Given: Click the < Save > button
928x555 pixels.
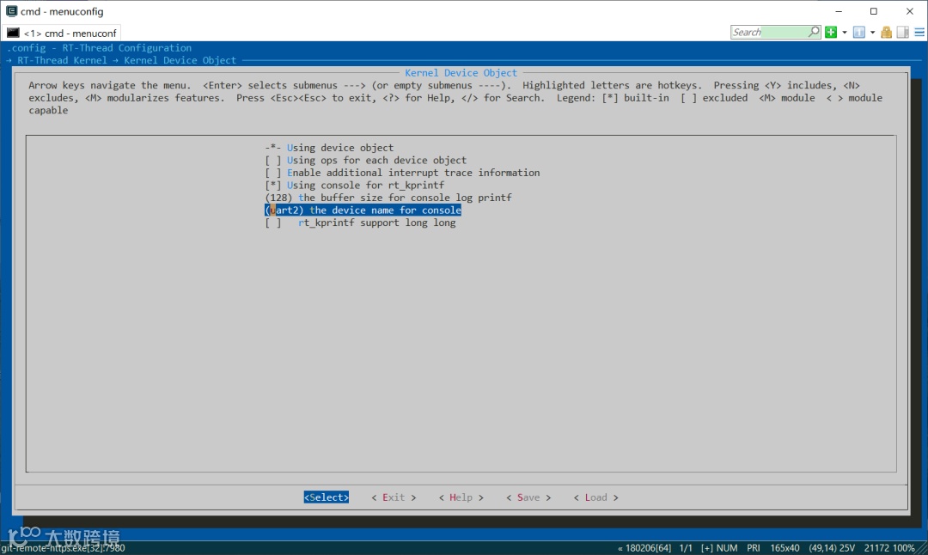Looking at the screenshot, I should (x=528, y=497).
